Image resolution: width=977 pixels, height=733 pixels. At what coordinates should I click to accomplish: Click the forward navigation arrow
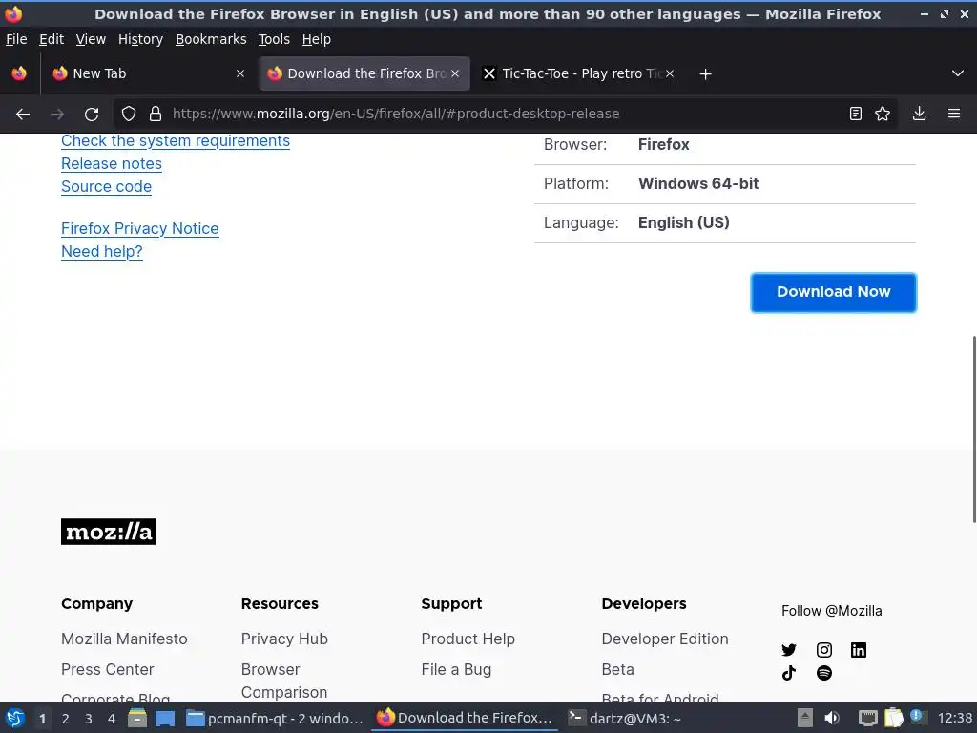pos(57,115)
